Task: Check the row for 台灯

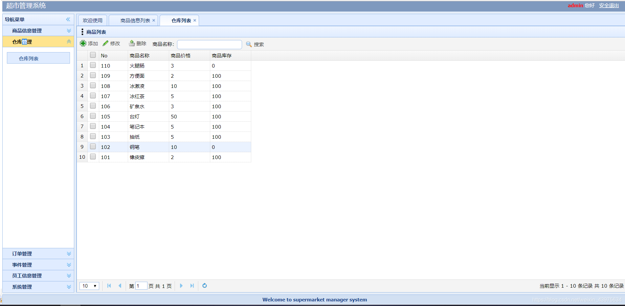Action: 93,116
